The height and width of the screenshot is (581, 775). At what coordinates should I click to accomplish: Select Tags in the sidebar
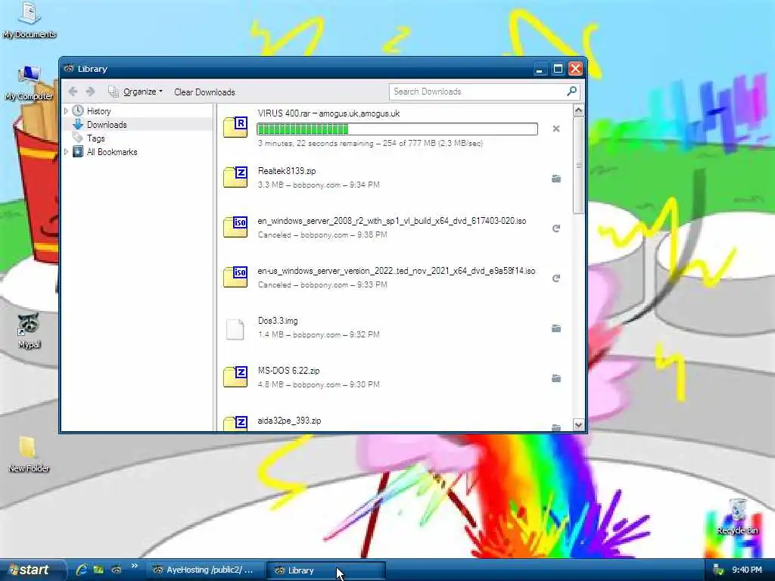96,139
